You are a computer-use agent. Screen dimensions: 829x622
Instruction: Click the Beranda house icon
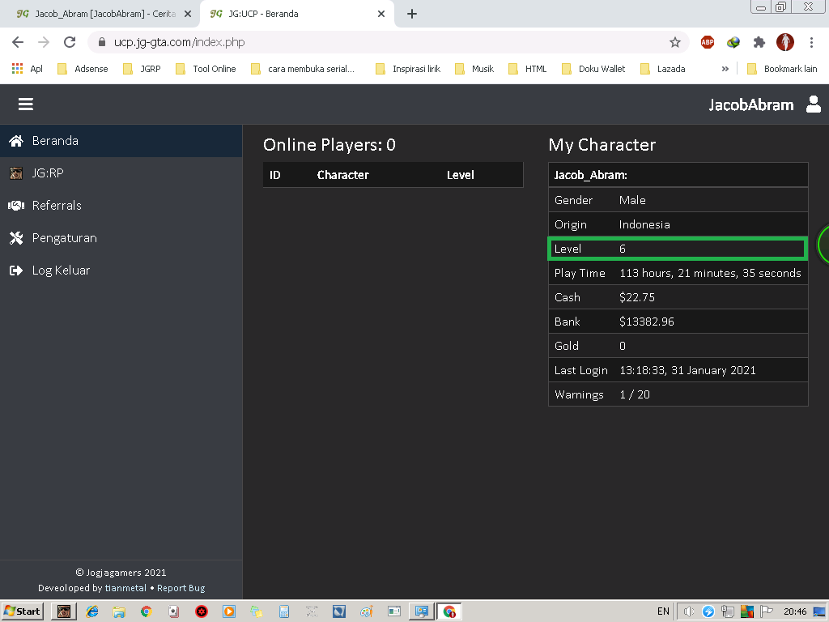(x=16, y=141)
